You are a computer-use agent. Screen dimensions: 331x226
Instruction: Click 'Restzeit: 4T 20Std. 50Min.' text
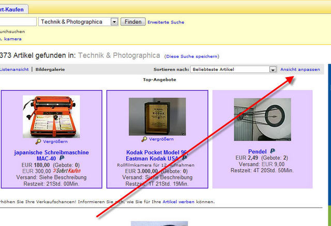(x=262, y=170)
